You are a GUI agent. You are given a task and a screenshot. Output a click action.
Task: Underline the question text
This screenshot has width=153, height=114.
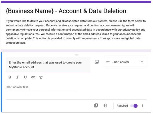pos(25,77)
